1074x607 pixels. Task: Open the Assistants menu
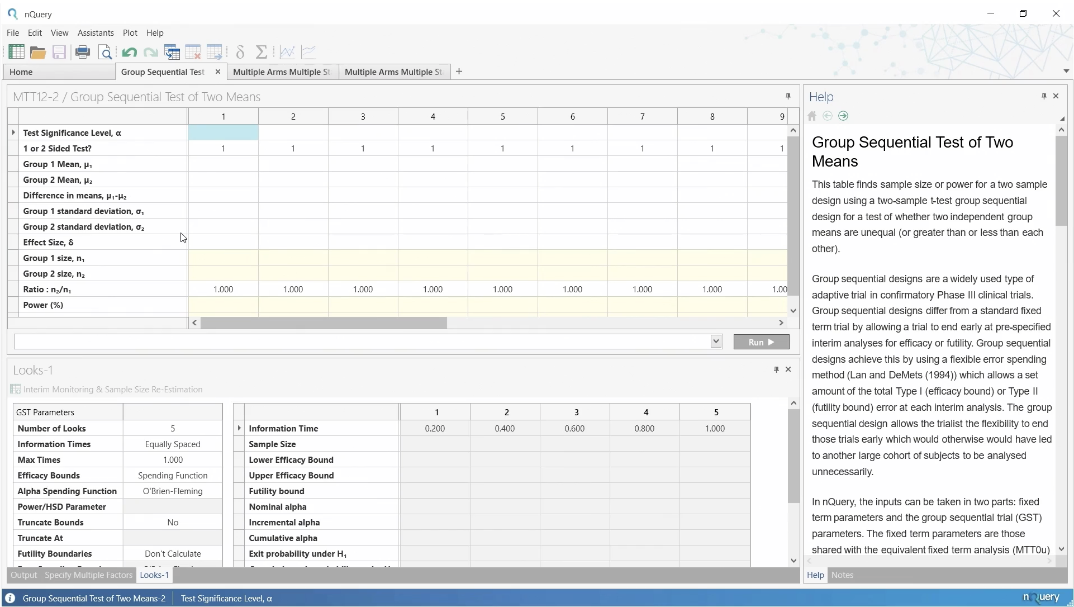(96, 33)
